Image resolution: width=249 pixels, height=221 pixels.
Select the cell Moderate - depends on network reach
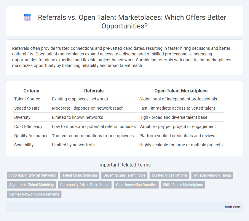[x=94, y=108]
